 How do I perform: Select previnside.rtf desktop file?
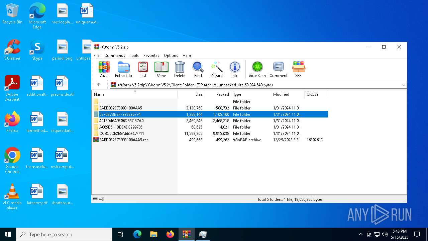click(x=63, y=86)
